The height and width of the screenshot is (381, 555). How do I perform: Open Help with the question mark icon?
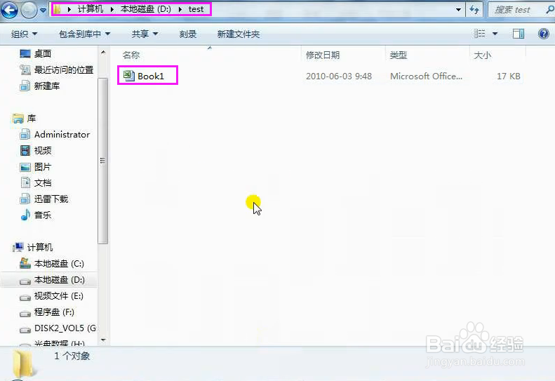pyautogui.click(x=544, y=34)
